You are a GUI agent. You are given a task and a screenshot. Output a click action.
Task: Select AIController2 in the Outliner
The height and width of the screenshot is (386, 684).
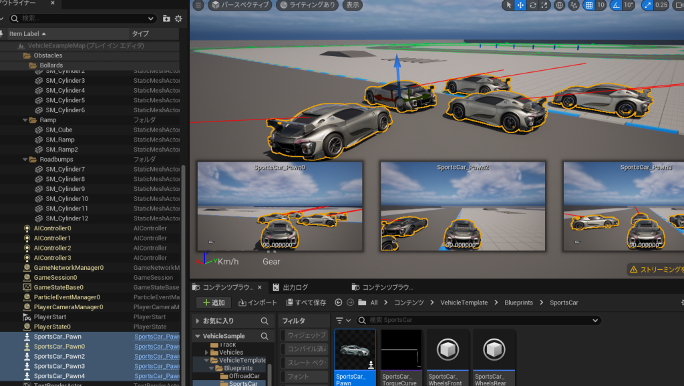click(52, 248)
